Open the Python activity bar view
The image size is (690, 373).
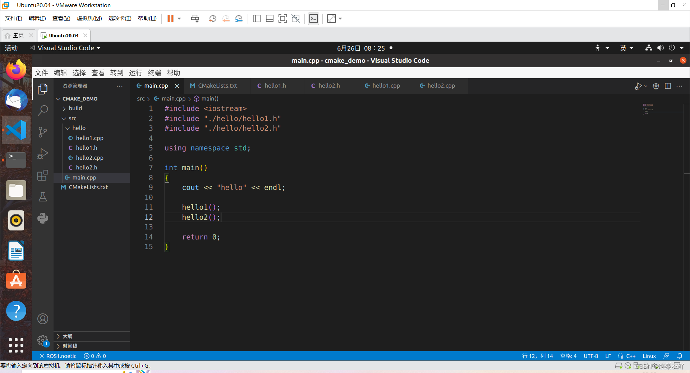pyautogui.click(x=43, y=218)
